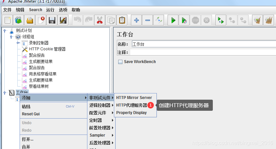Open the 后置处理器 submenu
The height and width of the screenshot is (149, 276).
click(101, 143)
